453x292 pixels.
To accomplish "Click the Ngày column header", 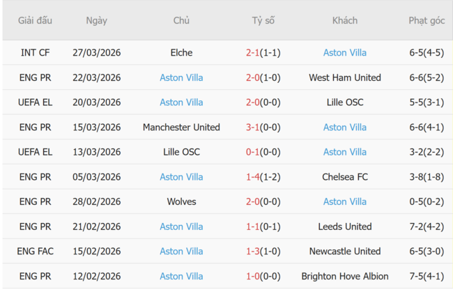I will point(96,20).
